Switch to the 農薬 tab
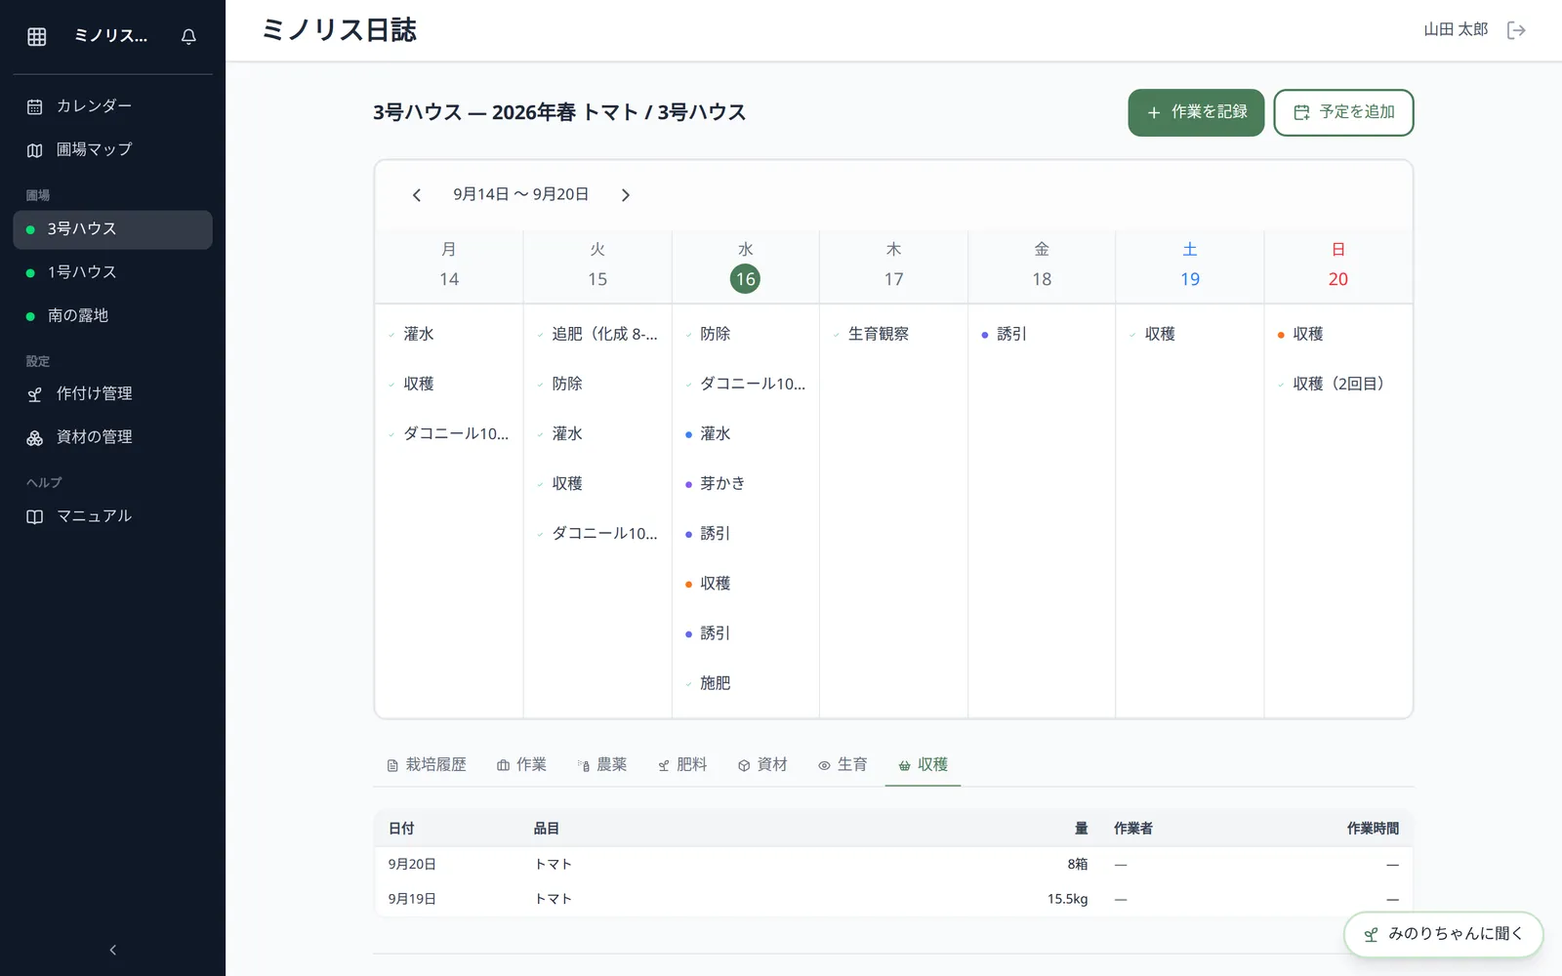 pyautogui.click(x=601, y=765)
